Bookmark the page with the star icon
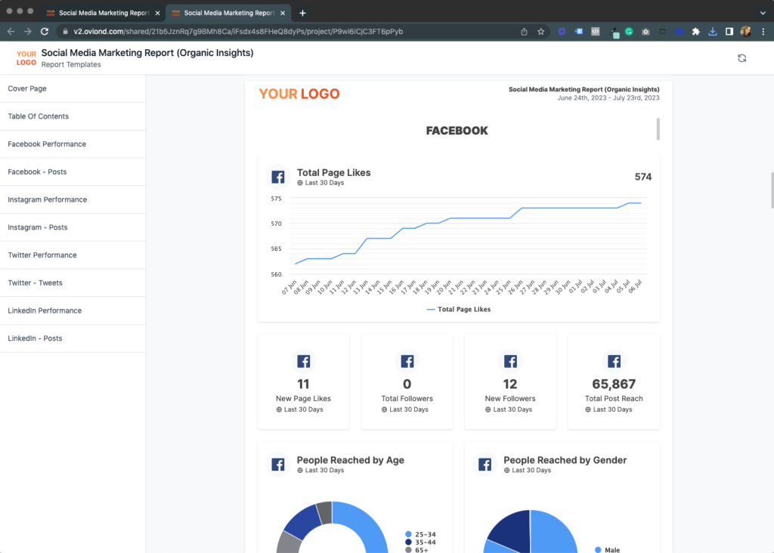Image resolution: width=774 pixels, height=553 pixels. [x=540, y=32]
